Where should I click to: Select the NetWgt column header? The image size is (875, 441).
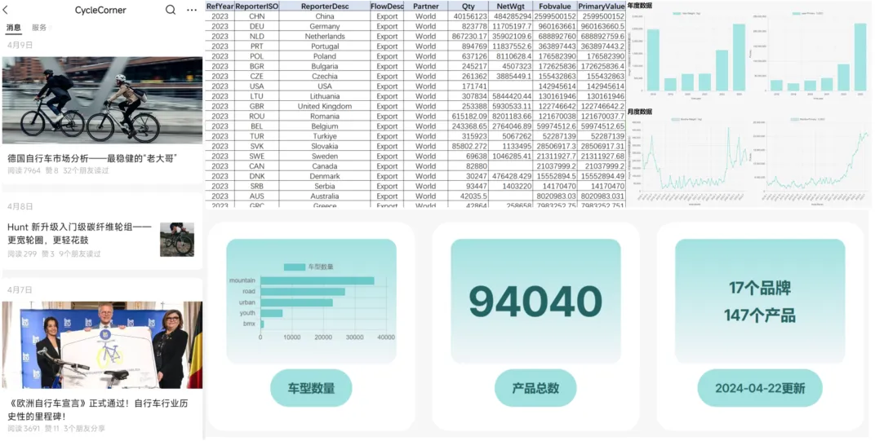tap(511, 7)
